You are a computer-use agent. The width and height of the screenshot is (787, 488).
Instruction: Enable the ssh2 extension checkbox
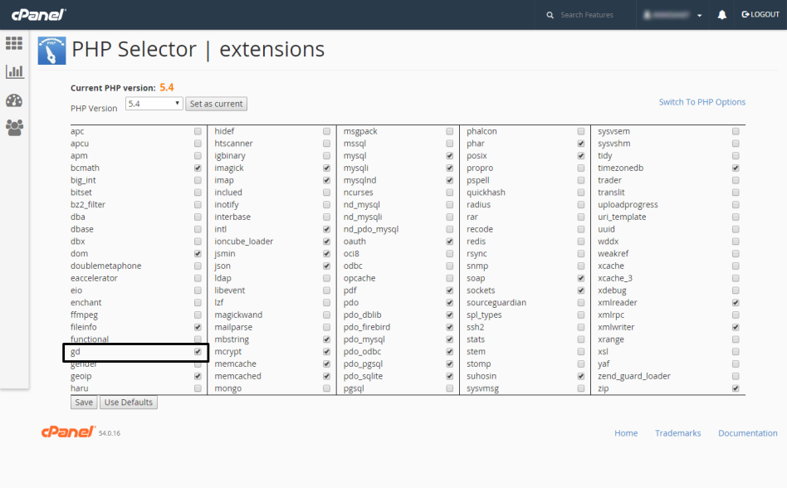[x=581, y=327]
